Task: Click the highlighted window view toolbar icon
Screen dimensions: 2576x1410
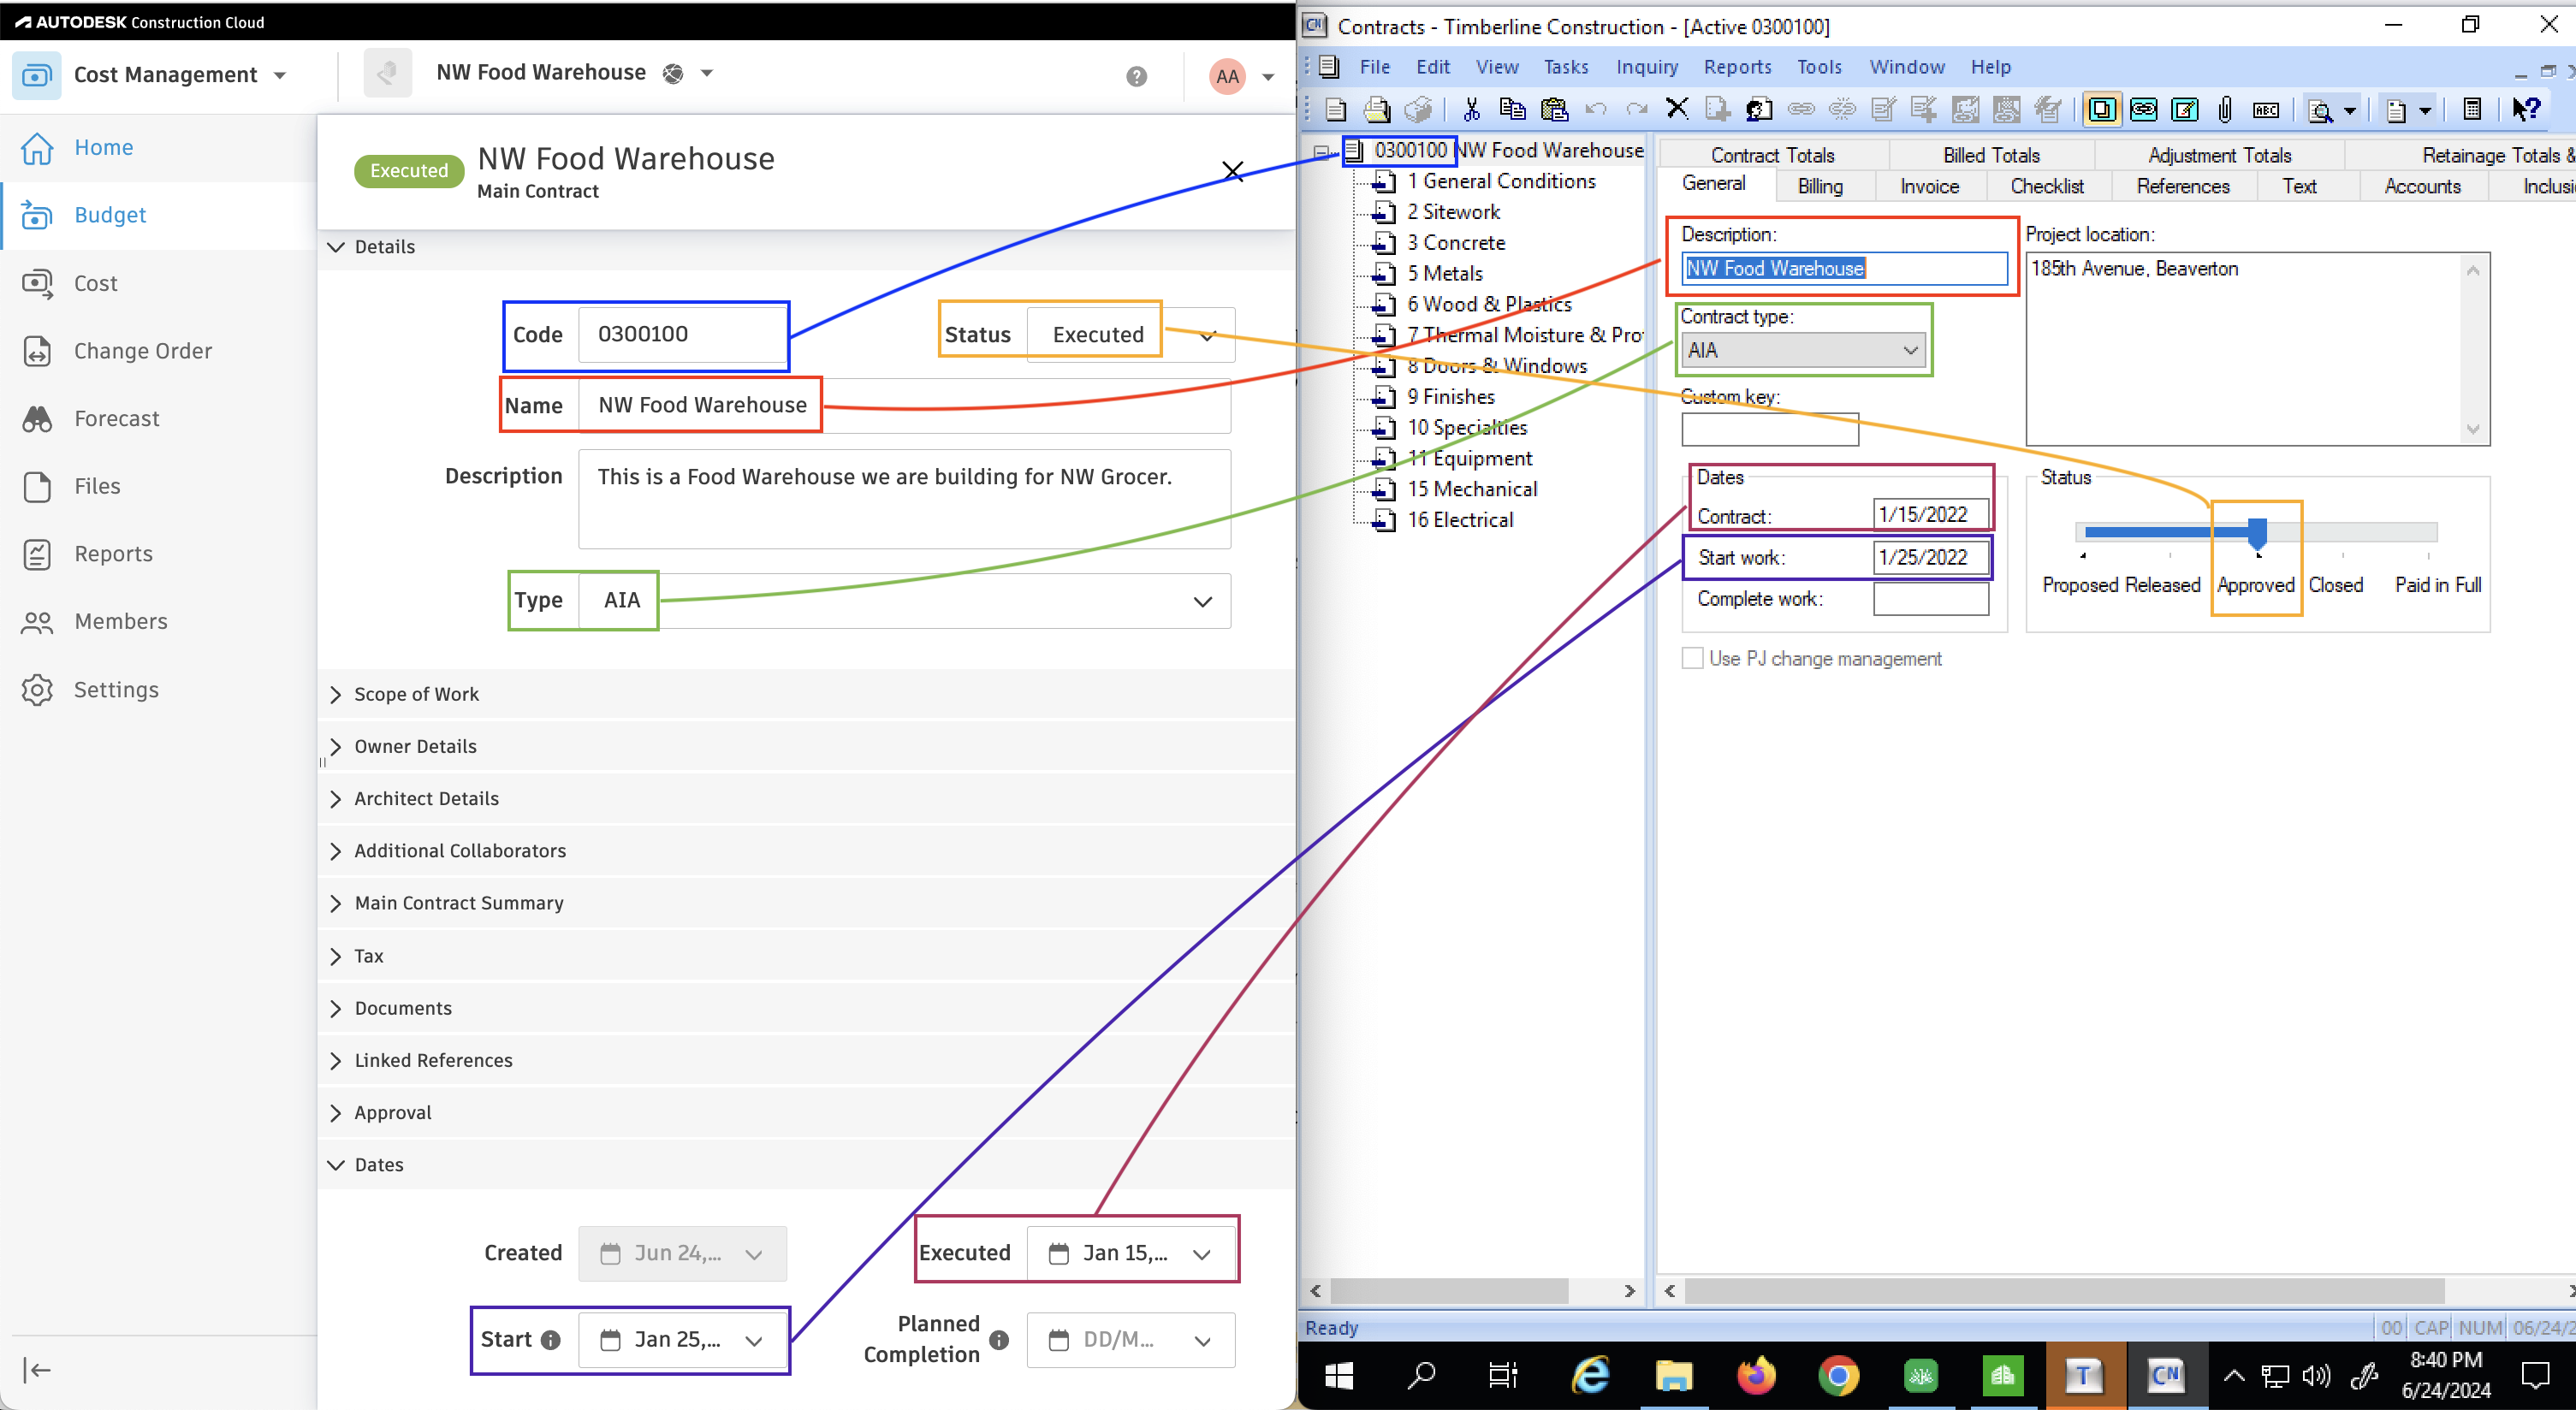Action: pos(2102,109)
